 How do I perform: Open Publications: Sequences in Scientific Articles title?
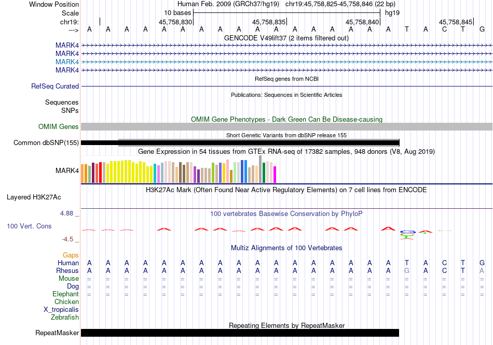(x=286, y=95)
